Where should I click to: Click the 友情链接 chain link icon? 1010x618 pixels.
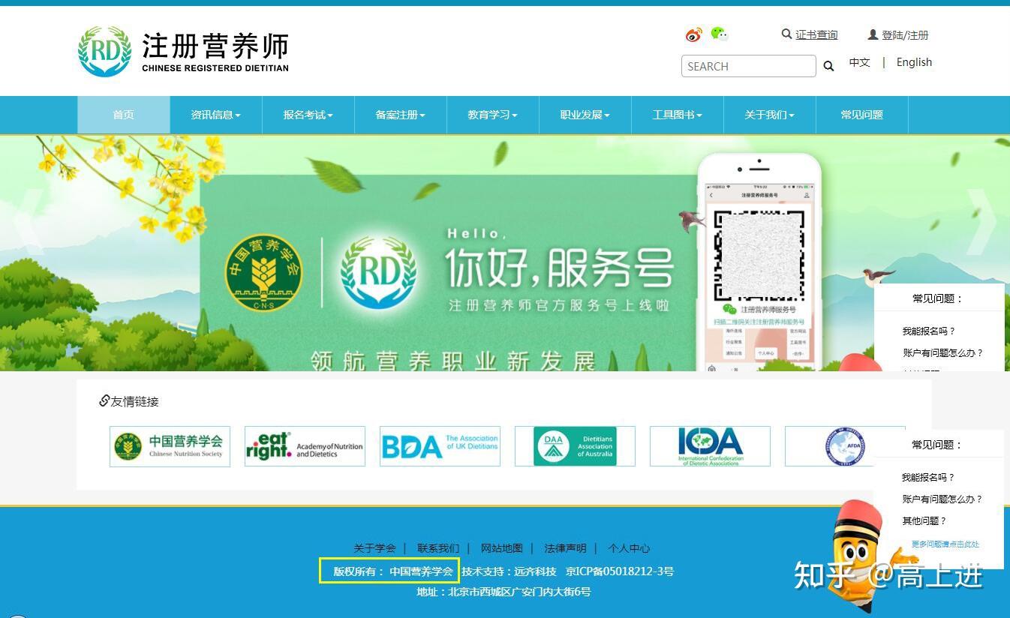(x=104, y=400)
